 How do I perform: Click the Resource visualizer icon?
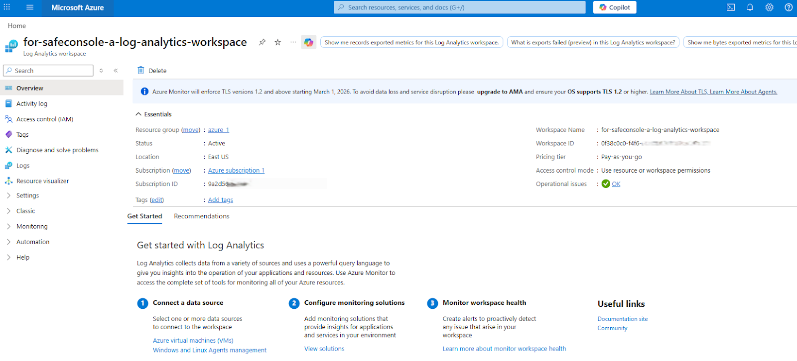point(8,181)
